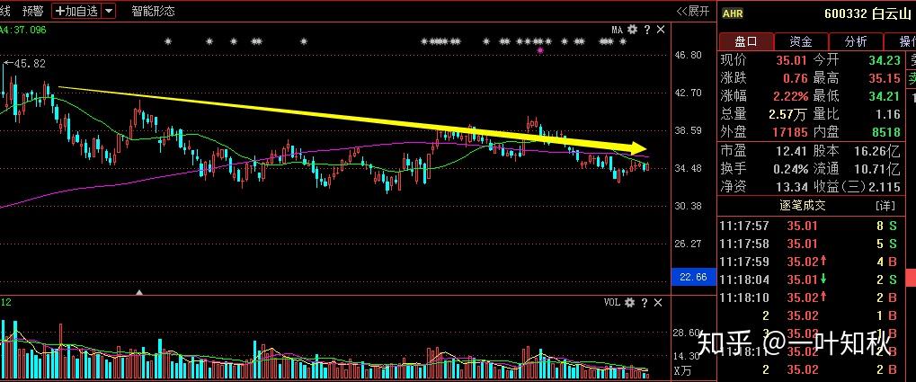
Task: Click the blue 22.66 price label
Action: [x=692, y=278]
